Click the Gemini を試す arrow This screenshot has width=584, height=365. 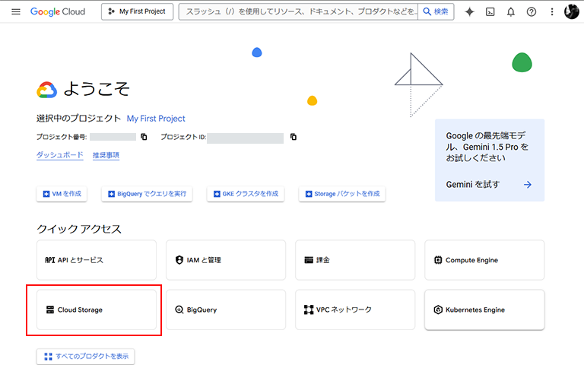(x=528, y=184)
